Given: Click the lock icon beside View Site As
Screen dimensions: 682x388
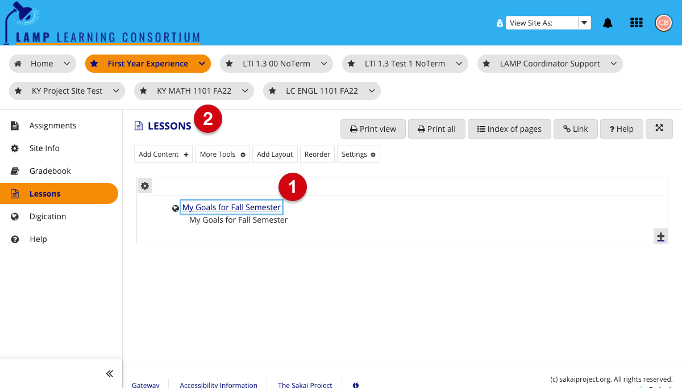Looking at the screenshot, I should pos(500,23).
